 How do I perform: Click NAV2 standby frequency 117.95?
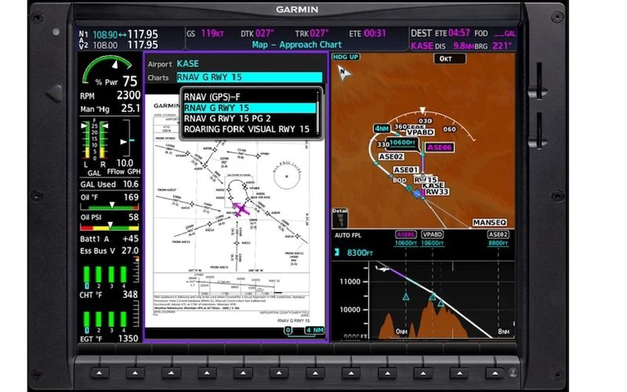point(143,45)
